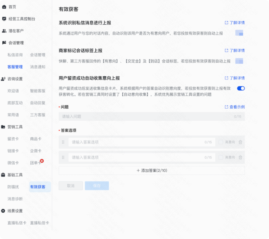269x239 pixels.
Task: Open 消息诊断 basic tool
Action: click(15, 199)
